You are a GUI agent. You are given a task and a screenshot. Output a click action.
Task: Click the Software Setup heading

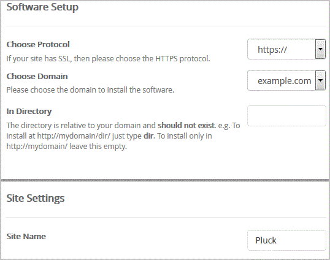(x=42, y=7)
